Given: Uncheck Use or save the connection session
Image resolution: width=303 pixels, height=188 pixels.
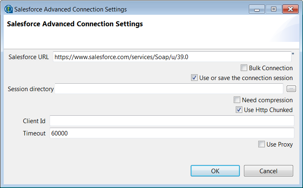Looking at the screenshot, I should coord(194,78).
